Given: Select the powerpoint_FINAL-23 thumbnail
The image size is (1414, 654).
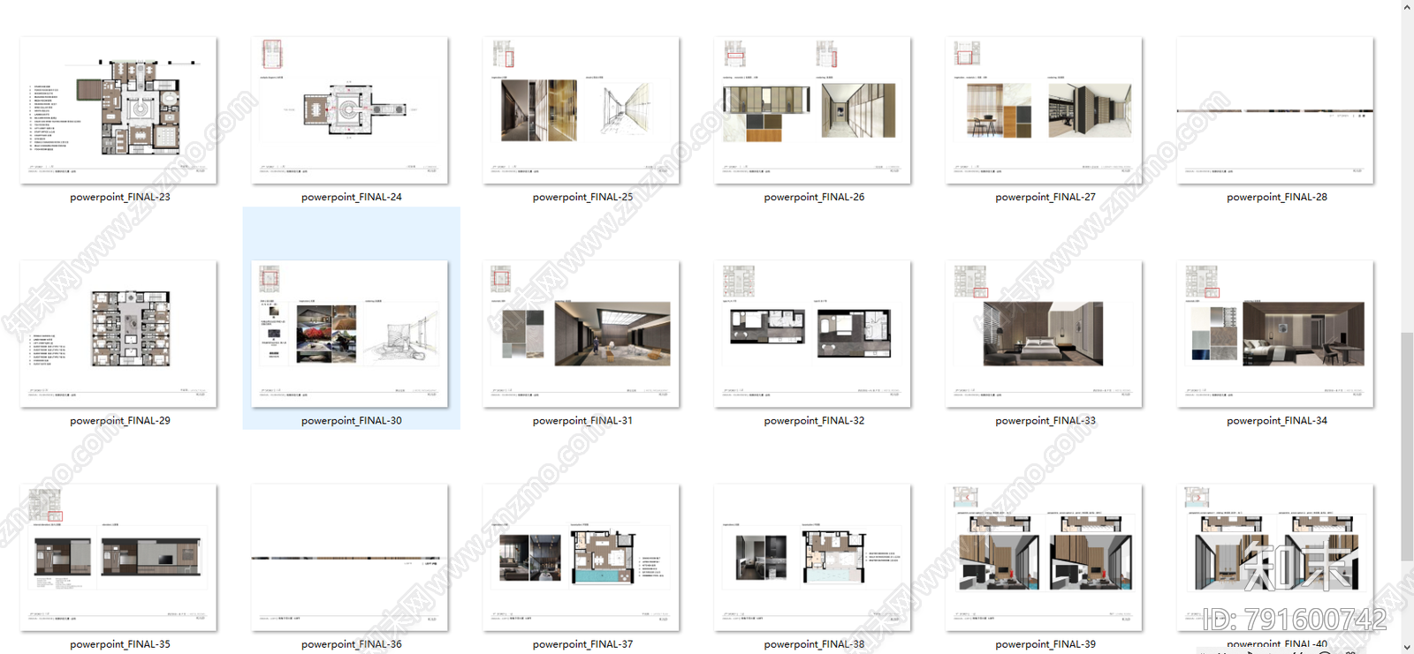Looking at the screenshot, I should (x=118, y=110).
